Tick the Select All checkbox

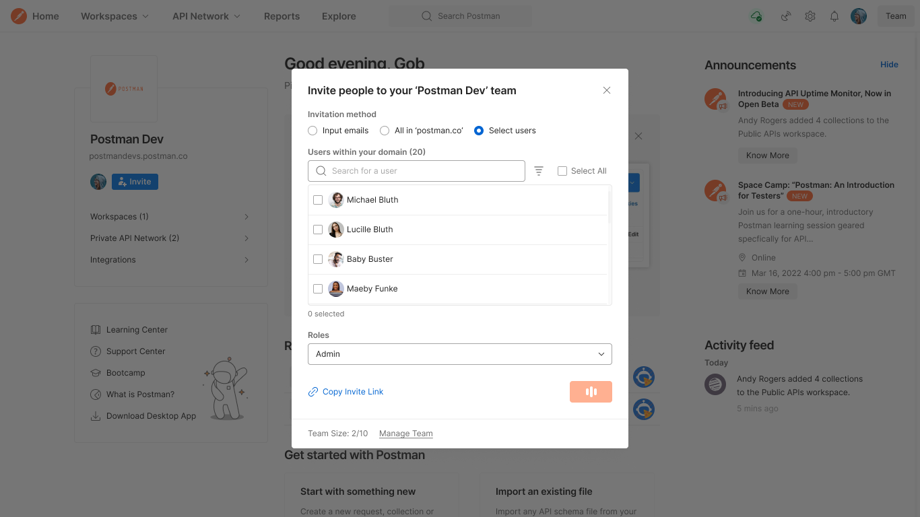click(x=562, y=171)
